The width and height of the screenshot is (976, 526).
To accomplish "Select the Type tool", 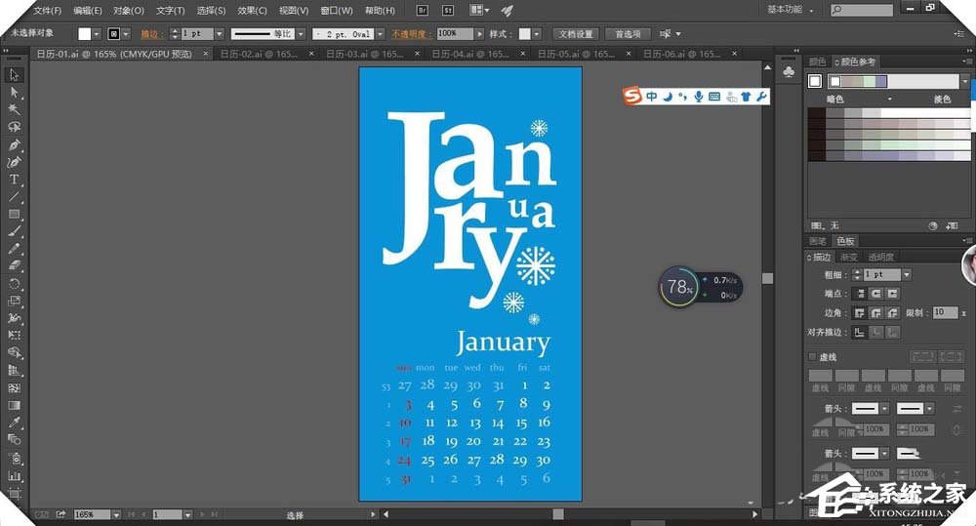I will tap(14, 180).
